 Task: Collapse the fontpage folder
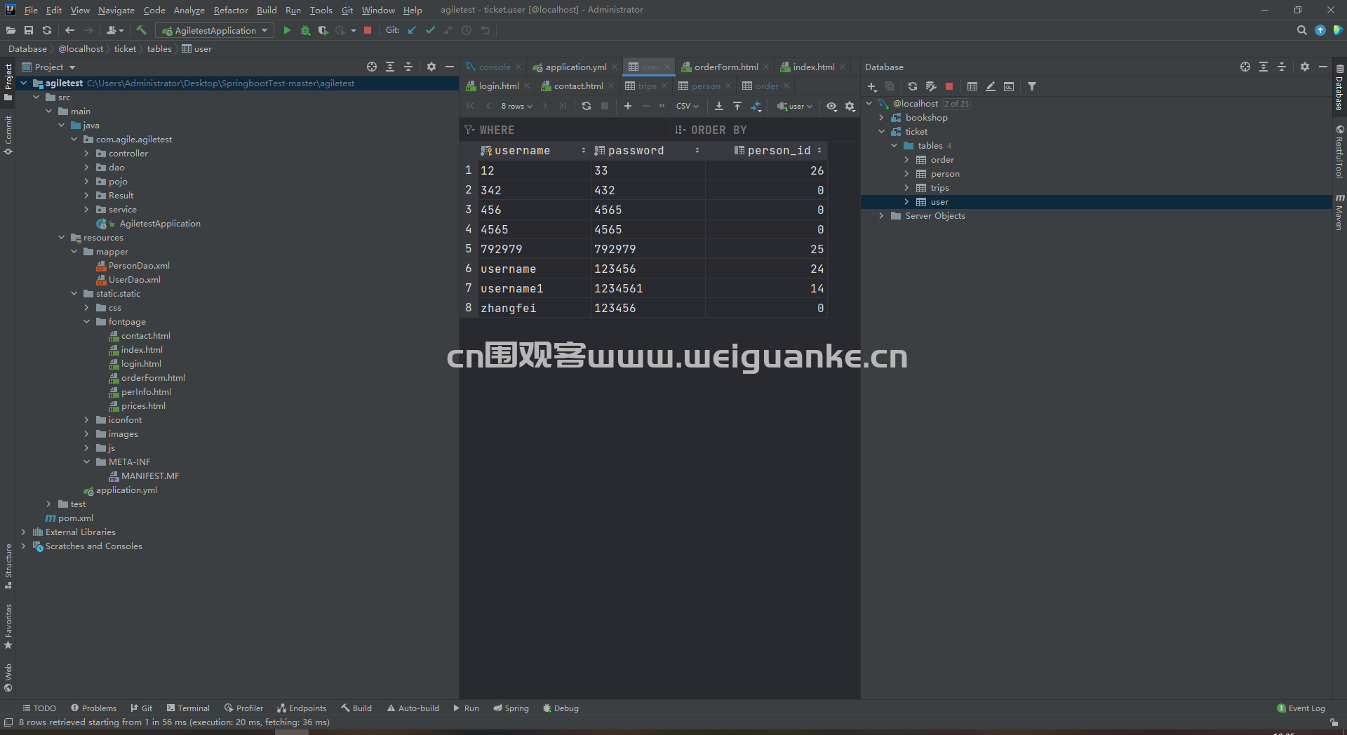point(86,322)
